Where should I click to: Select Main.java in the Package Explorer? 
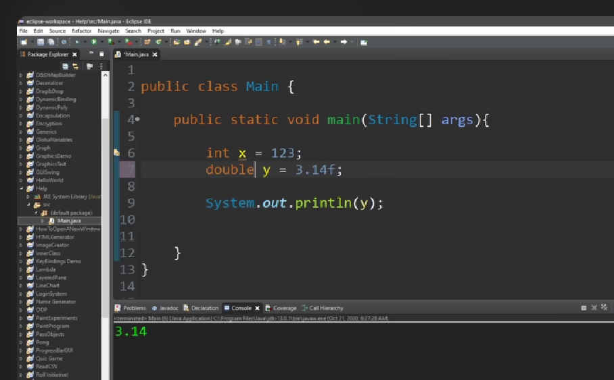64,221
